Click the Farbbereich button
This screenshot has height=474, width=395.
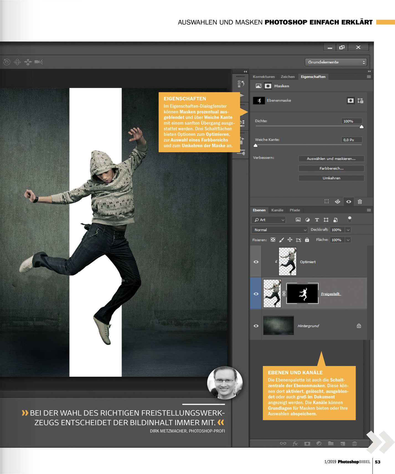[331, 168]
